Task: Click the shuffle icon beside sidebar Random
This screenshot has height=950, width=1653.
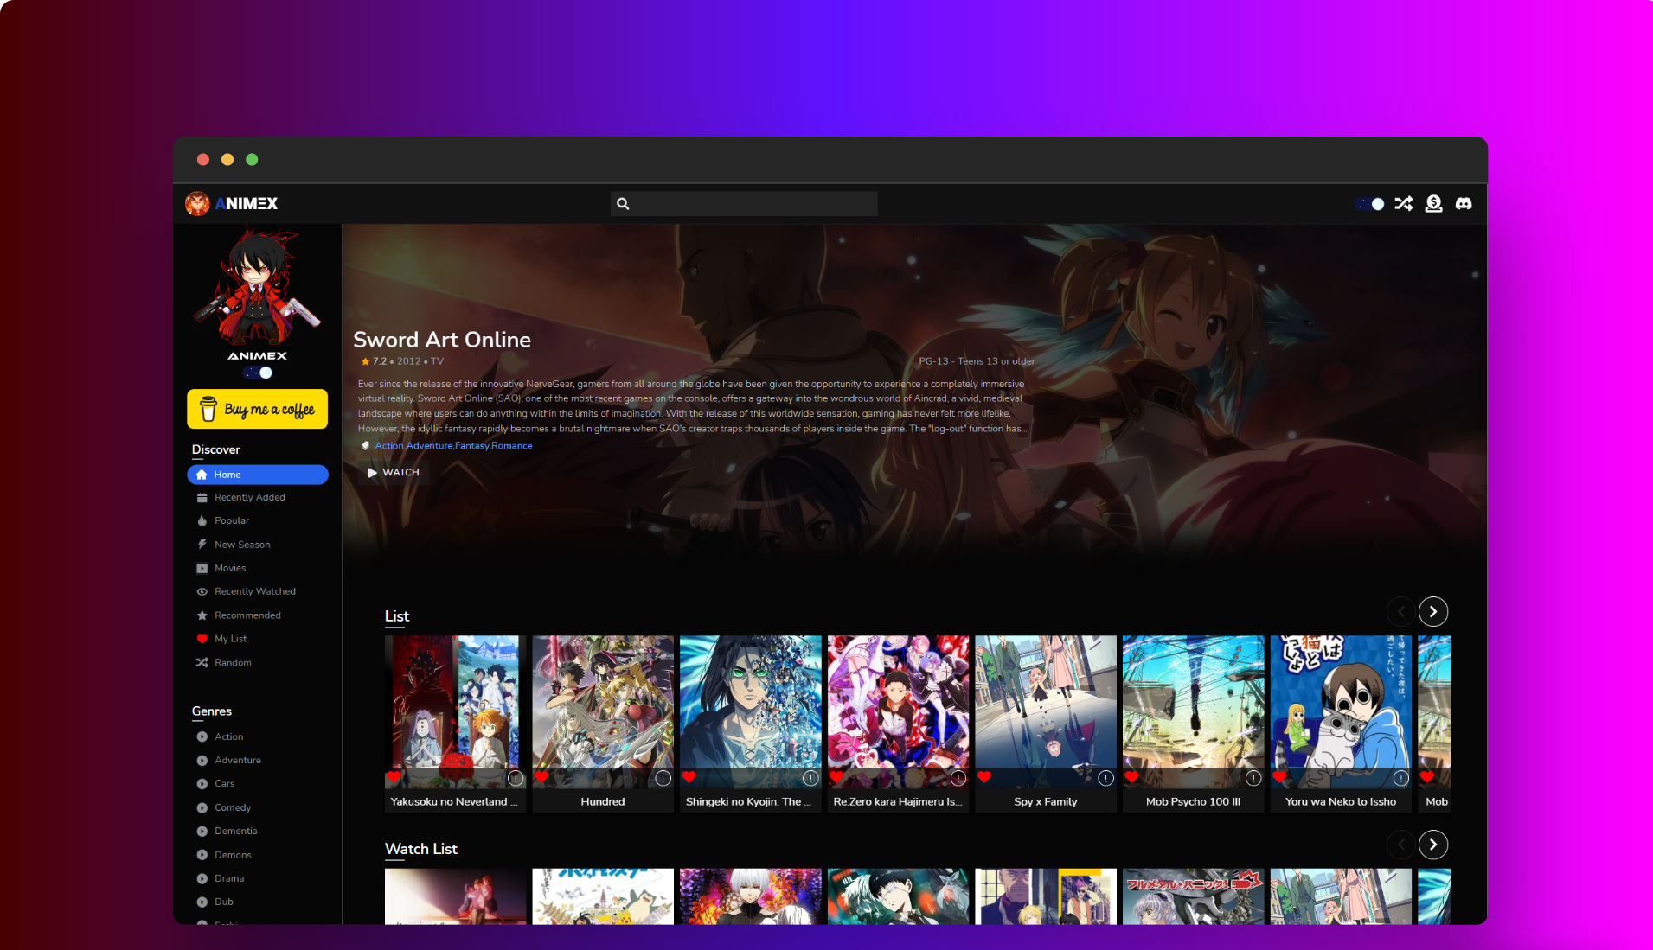Action: [202, 663]
